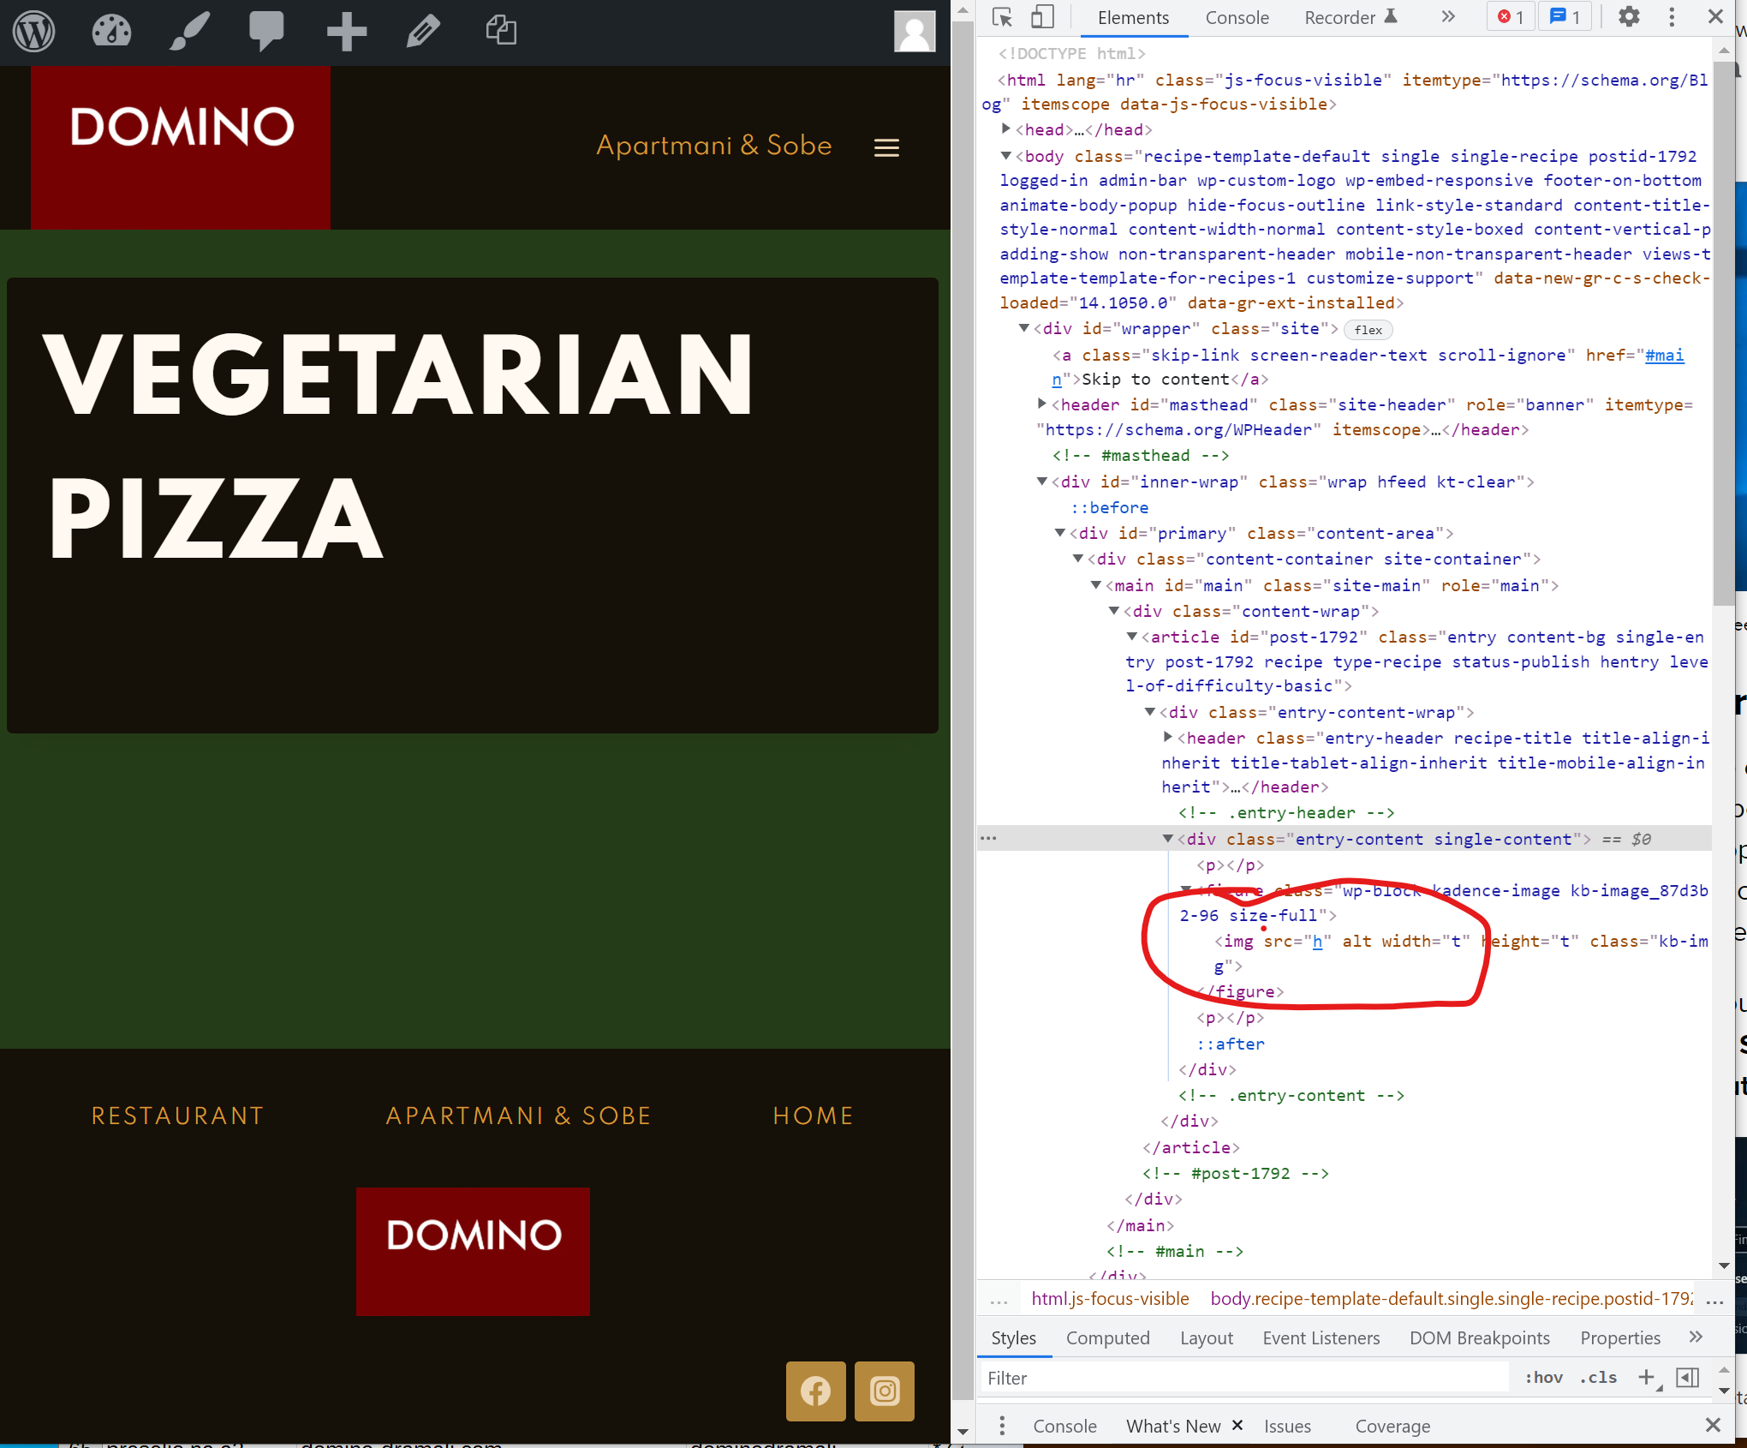Open DevTools settings gear

[1629, 16]
